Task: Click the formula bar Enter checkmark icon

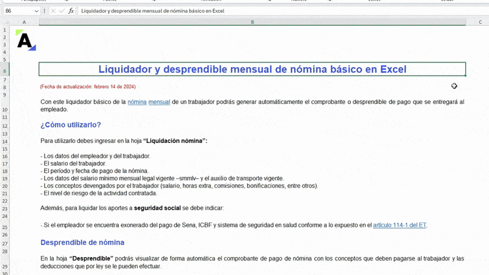Action: tap(62, 11)
